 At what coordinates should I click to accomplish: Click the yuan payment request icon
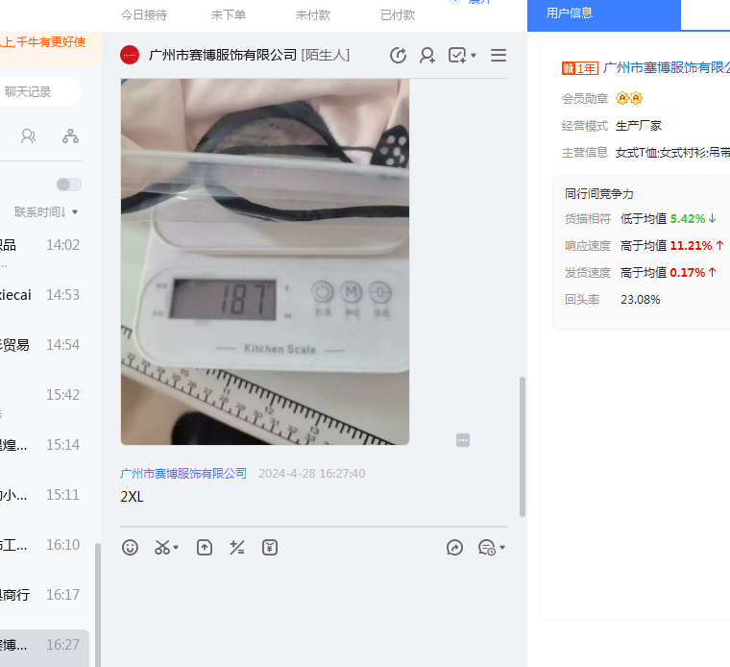(270, 547)
